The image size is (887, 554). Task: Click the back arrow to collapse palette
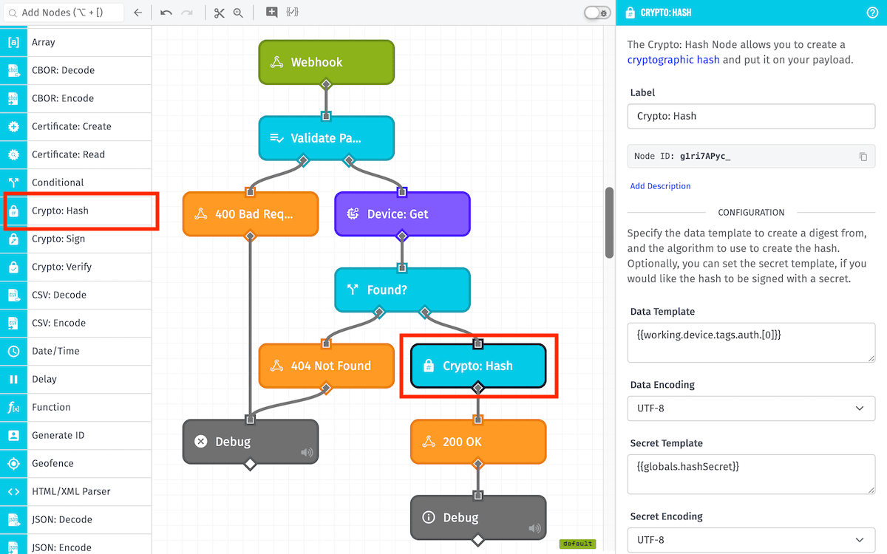(137, 13)
